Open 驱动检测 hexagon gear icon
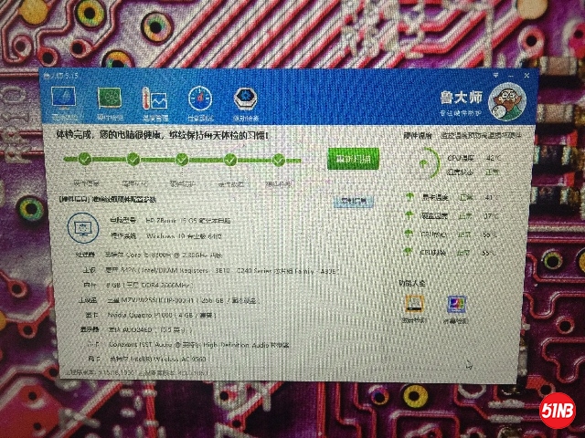Viewport: 585px width, 438px height. [246, 103]
